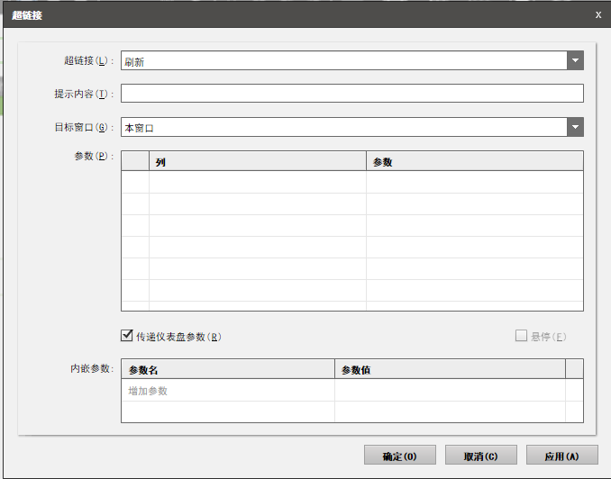Image resolution: width=611 pixels, height=479 pixels.
Task: Enable the 悬停 checkbox
Action: [521, 336]
